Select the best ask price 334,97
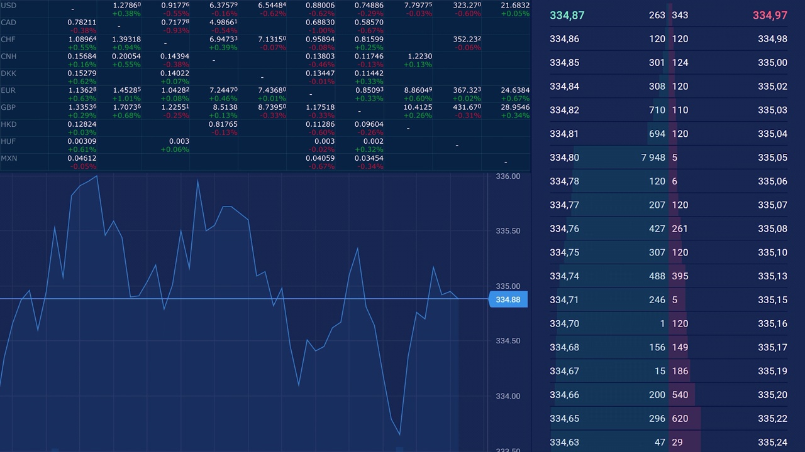Viewport: 805px width, 452px height. click(x=770, y=15)
